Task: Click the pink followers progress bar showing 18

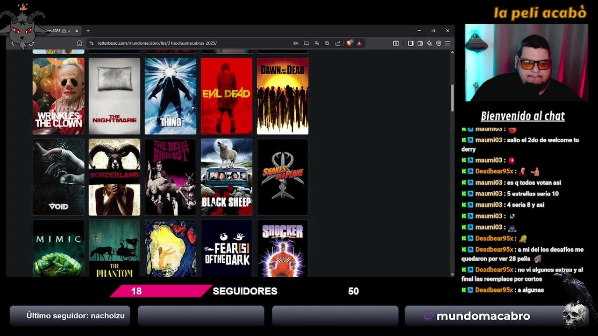Action: click(161, 291)
